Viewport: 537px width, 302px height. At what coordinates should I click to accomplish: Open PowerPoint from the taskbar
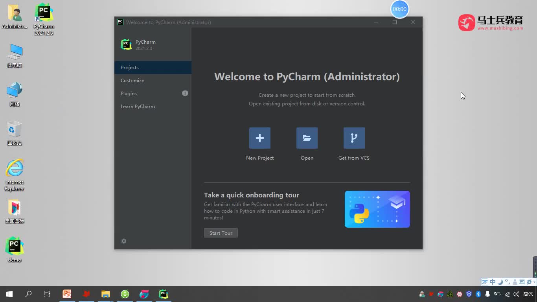coord(67,294)
